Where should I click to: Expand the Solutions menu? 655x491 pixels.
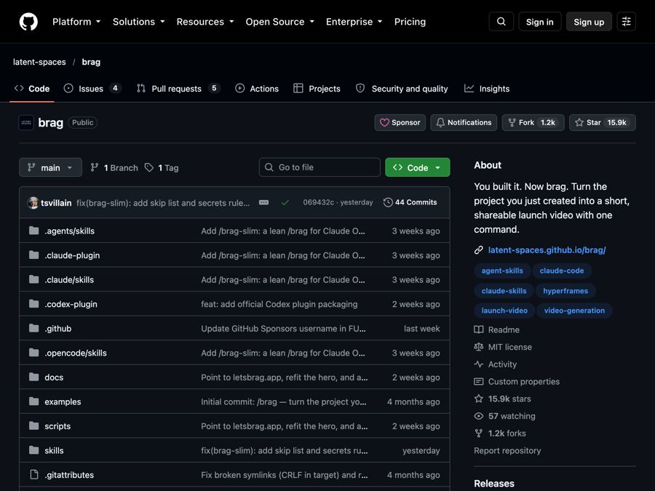[x=139, y=22]
